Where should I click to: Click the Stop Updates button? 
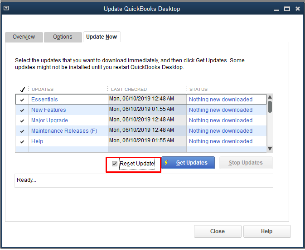pos(246,163)
